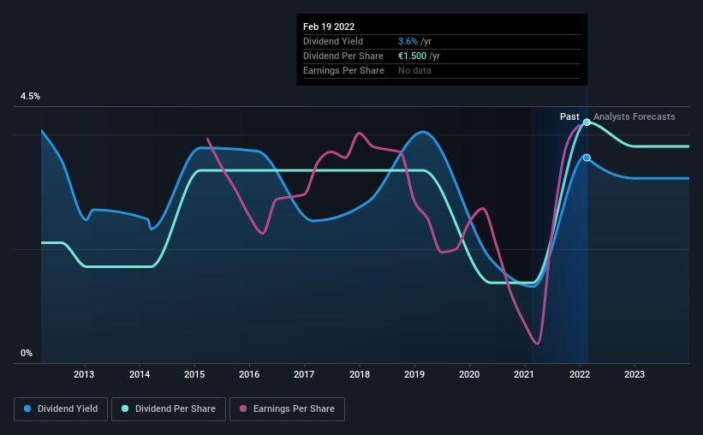Click the blue Dividend Yield legend dot
Image resolution: width=703 pixels, height=435 pixels.
[x=27, y=408]
